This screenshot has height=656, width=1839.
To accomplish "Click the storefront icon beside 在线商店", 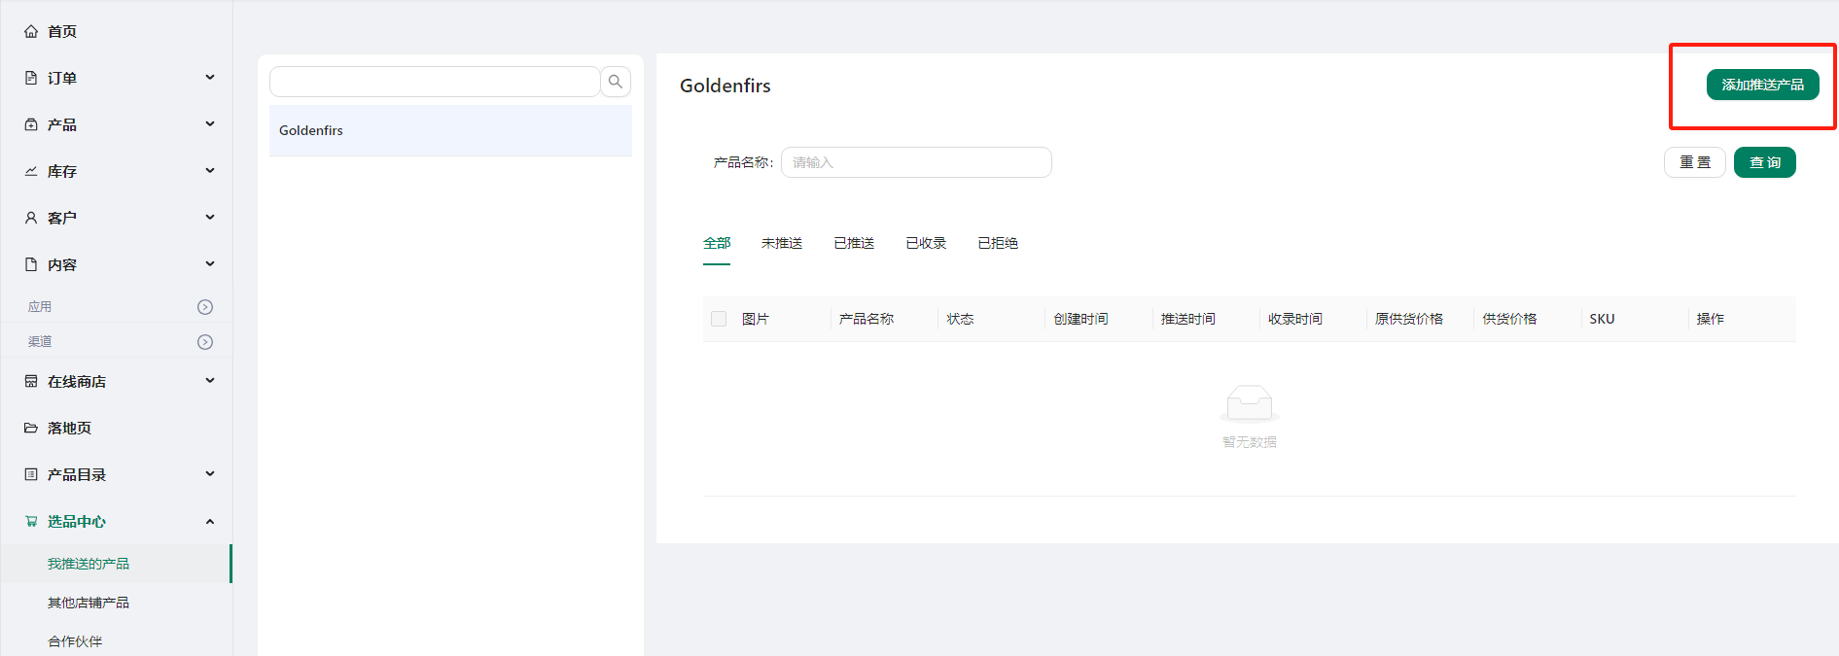I will 31,381.
